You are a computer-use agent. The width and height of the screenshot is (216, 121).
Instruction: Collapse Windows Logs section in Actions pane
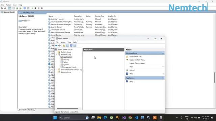coord(163,53)
